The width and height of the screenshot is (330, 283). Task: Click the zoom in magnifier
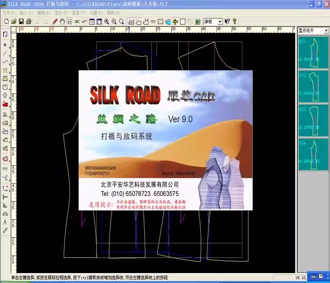click(107, 22)
